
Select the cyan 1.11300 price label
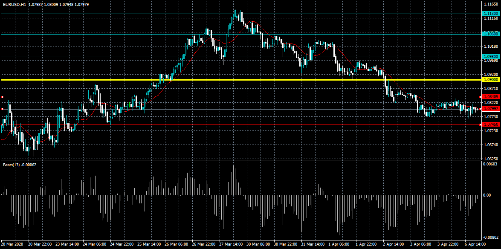(491, 14)
